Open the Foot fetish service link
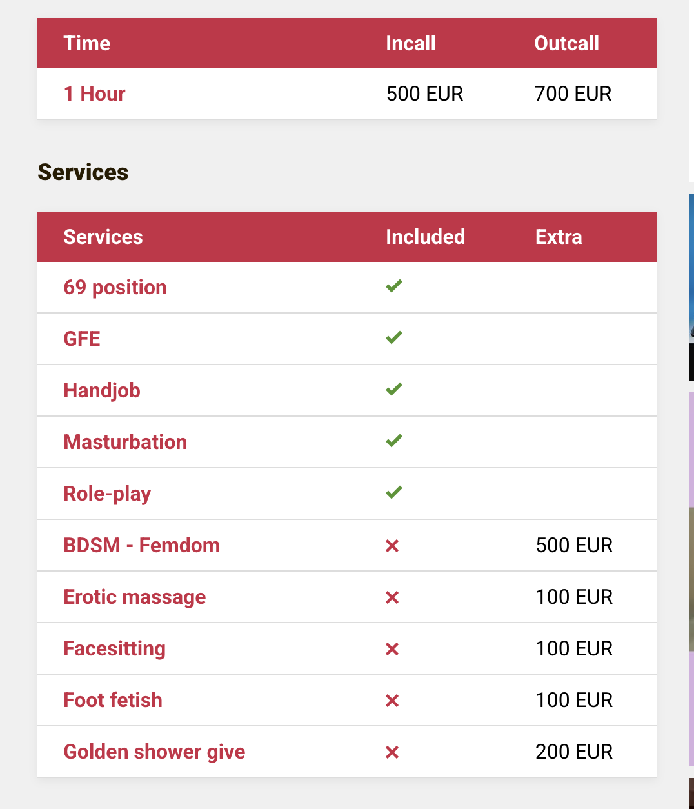The image size is (694, 809). coord(113,700)
